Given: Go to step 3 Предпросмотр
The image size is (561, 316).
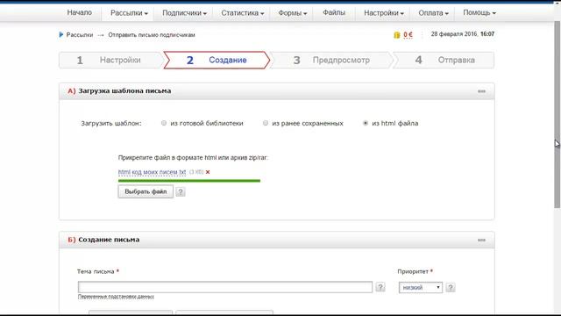Looking at the screenshot, I should tap(331, 61).
